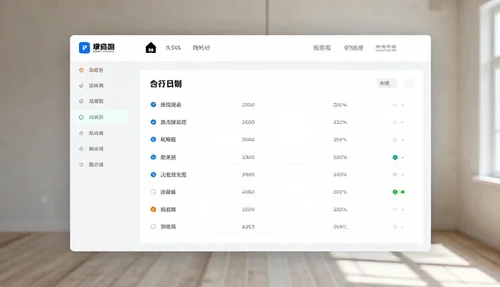Toggle the fourth row's blue circle
The height and width of the screenshot is (287, 500).
tap(153, 157)
